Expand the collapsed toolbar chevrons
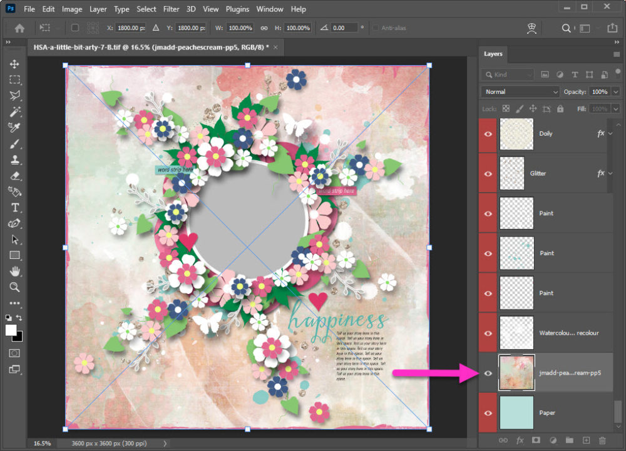 [8, 42]
